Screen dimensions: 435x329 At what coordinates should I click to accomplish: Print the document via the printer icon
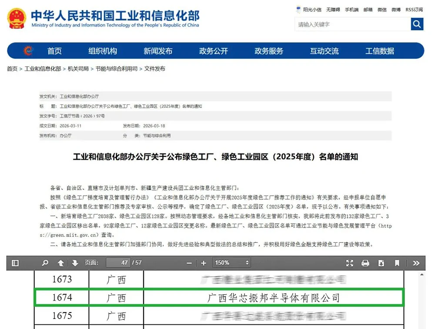[x=365, y=263]
